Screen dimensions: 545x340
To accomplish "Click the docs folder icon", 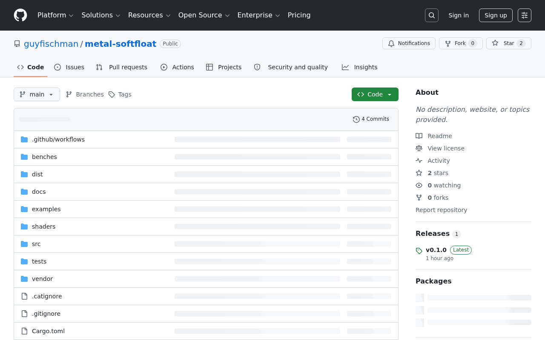I will tap(24, 192).
